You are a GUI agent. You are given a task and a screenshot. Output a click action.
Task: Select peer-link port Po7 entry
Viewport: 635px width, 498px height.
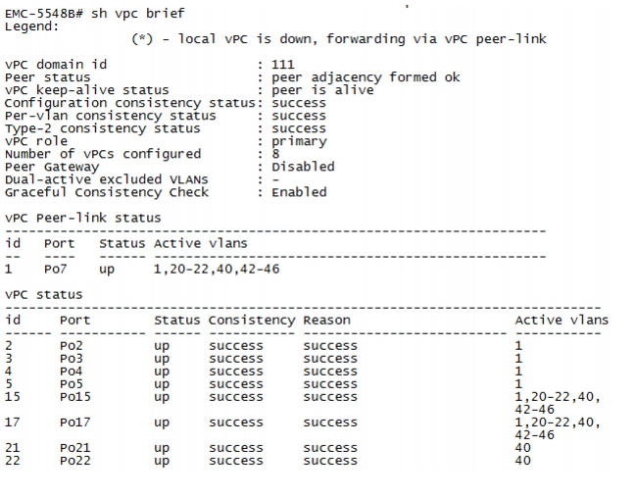pos(55,269)
